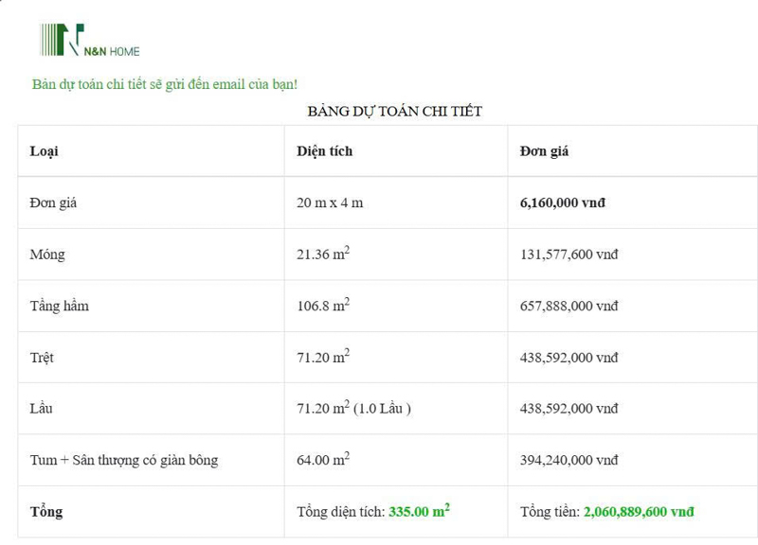Click the 106.8 m² basement area cell
This screenshot has height=545, width=758.
click(x=322, y=306)
